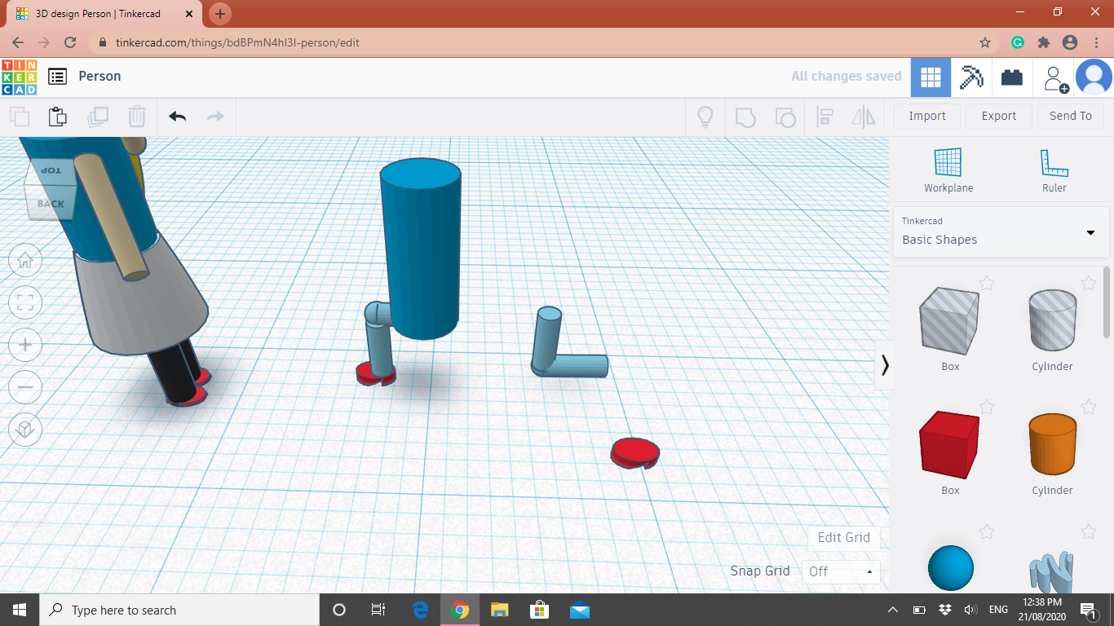Click the view cube BACK face
Viewport: 1114px width, 626px height.
coord(51,203)
